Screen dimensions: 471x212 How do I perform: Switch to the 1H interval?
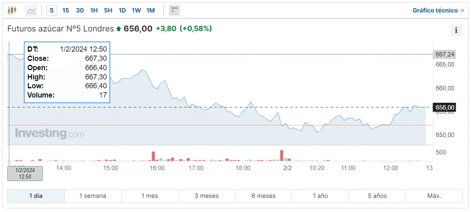tap(94, 10)
